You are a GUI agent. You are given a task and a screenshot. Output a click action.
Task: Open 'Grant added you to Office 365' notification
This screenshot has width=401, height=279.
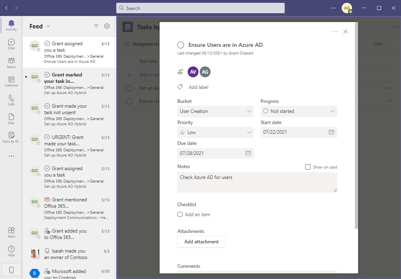coord(69,234)
